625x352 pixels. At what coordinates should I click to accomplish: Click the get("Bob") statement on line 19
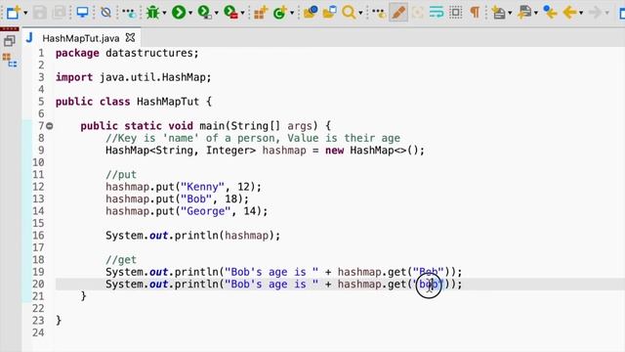tap(284, 272)
